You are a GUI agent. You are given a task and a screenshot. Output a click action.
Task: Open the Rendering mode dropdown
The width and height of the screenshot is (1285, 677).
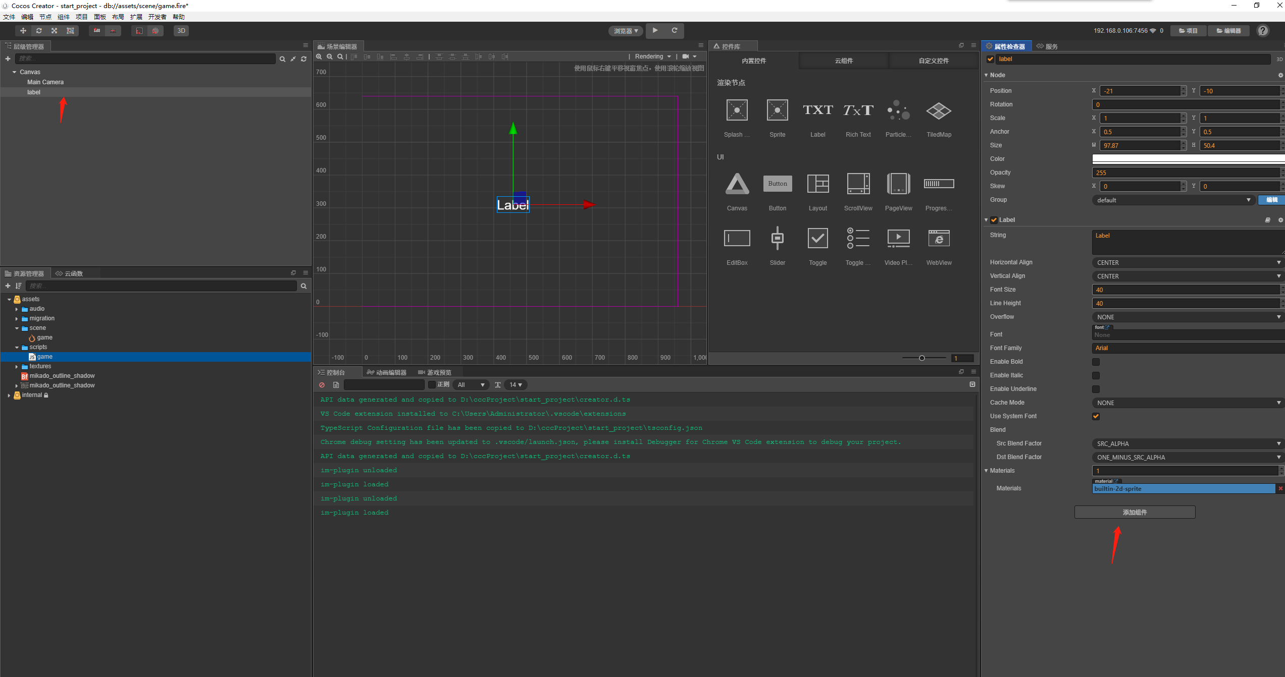coord(651,56)
